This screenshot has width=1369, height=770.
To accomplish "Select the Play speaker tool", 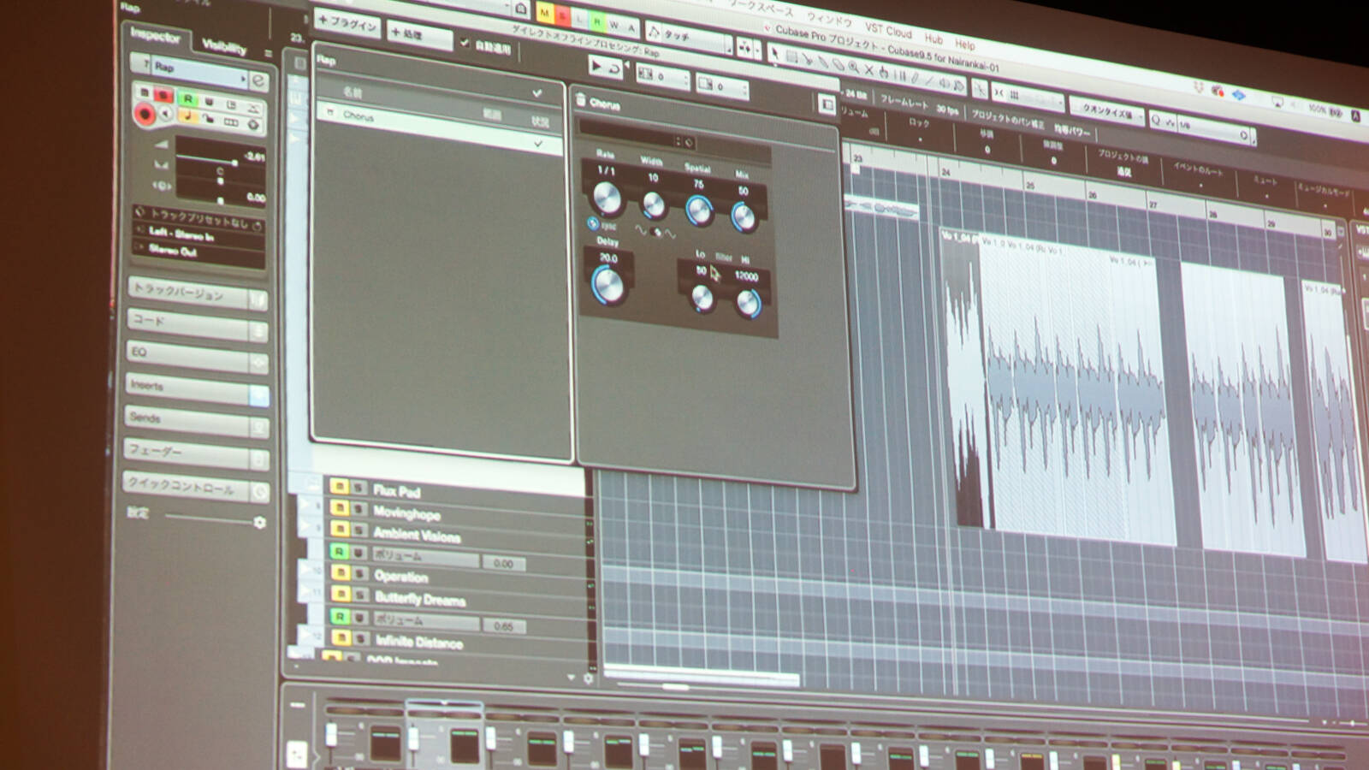I will click(945, 82).
